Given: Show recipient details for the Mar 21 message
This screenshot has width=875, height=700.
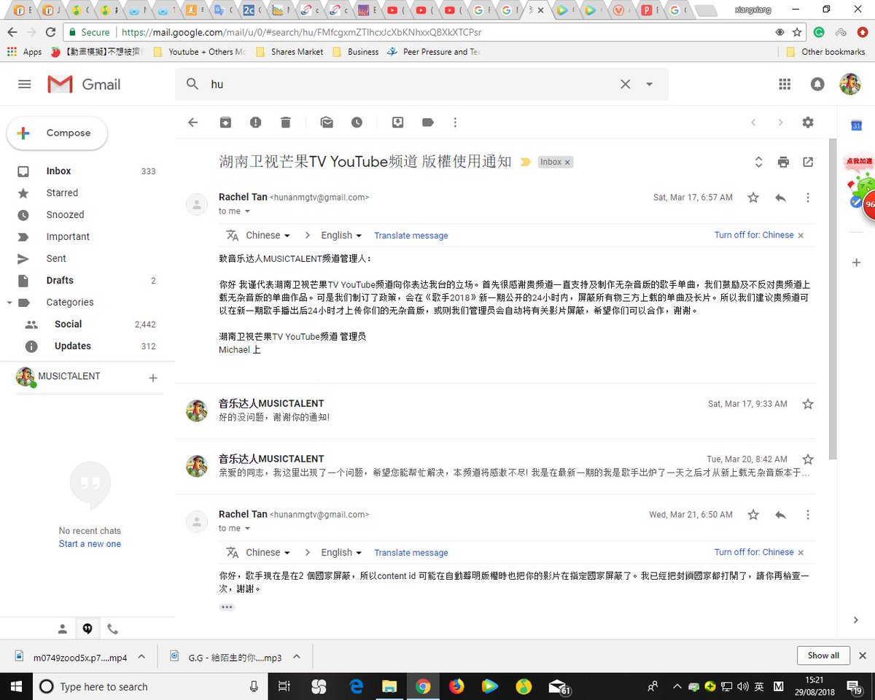Looking at the screenshot, I should (247, 529).
